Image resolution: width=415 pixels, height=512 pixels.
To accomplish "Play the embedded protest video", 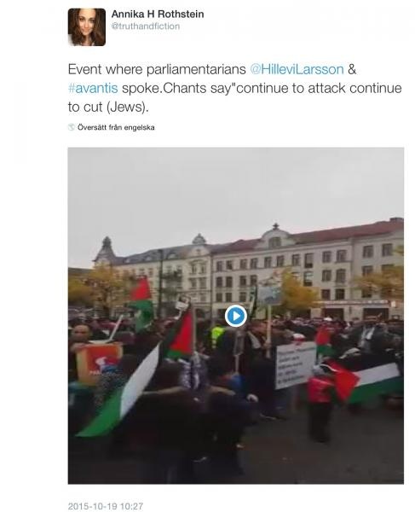I will tap(236, 316).
